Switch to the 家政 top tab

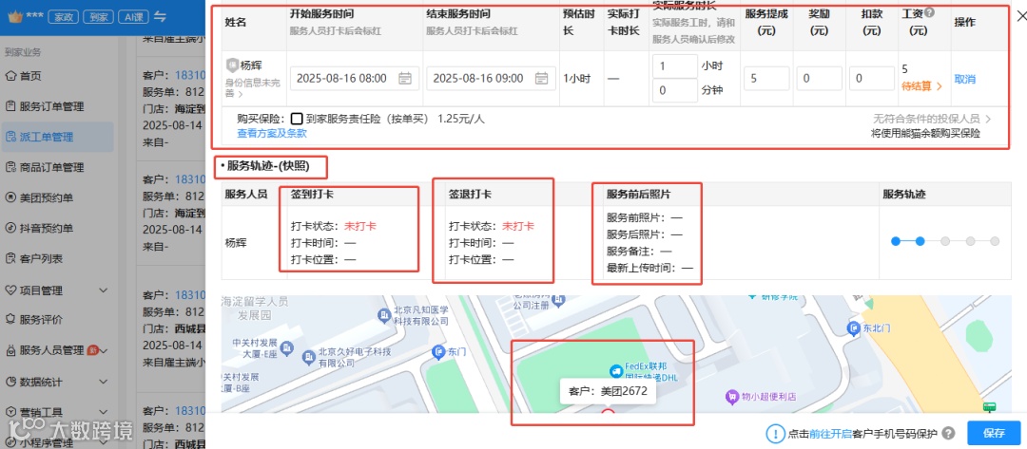click(x=62, y=17)
